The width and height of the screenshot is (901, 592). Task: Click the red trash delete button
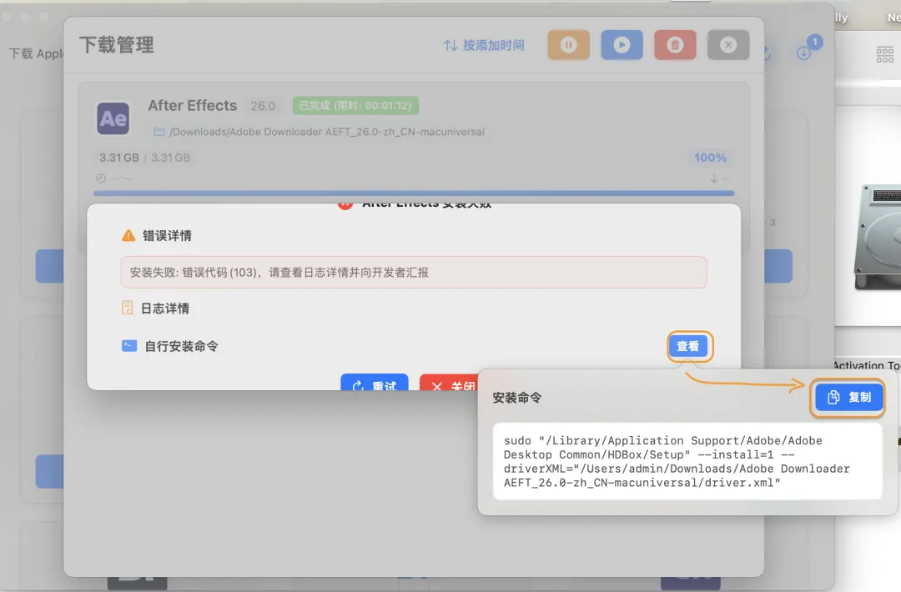(x=675, y=45)
